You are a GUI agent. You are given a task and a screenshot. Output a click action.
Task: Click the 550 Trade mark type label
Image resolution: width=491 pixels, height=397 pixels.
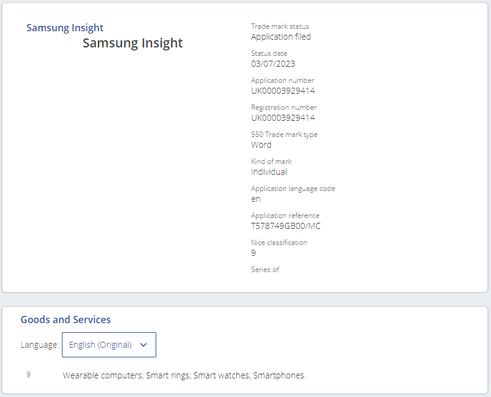coord(284,135)
